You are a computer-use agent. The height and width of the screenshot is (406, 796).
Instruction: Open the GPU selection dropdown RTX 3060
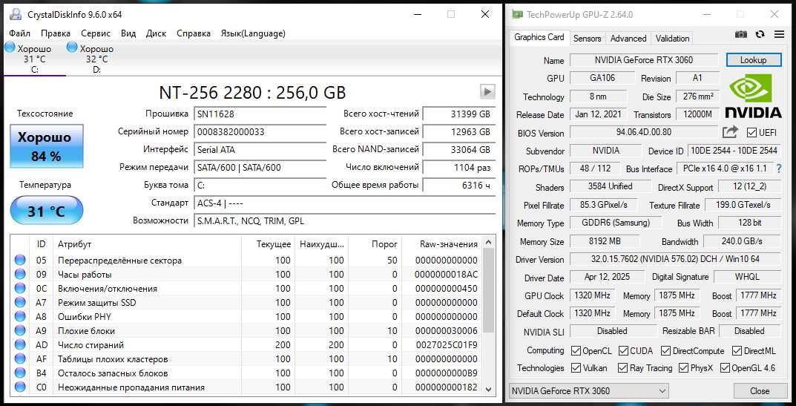click(588, 390)
